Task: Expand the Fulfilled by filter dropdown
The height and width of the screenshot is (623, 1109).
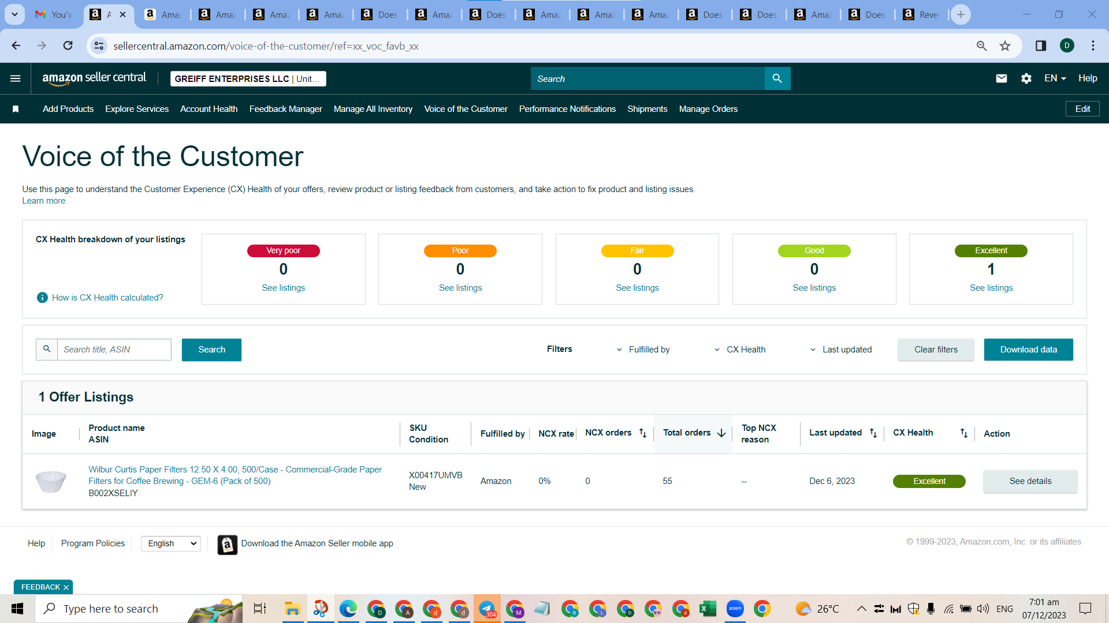Action: point(643,350)
